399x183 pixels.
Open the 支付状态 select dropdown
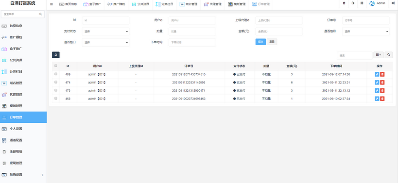tap(105, 32)
